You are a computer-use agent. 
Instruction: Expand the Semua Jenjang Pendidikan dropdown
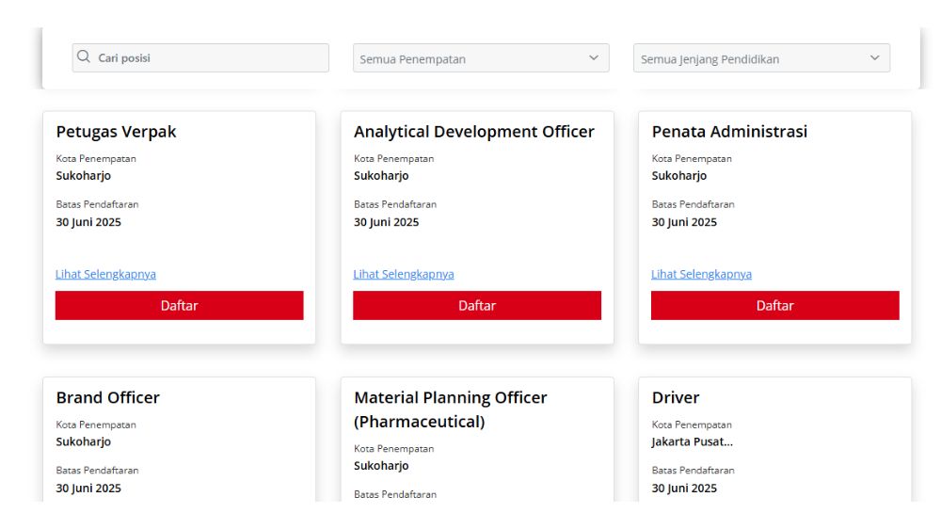[x=760, y=58]
